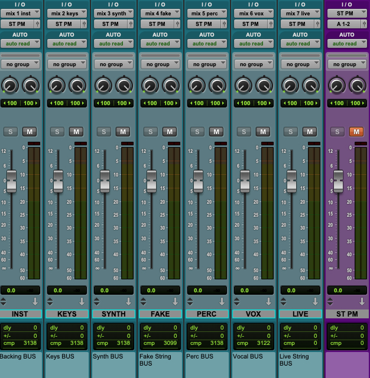Screen dimensions: 370x378
Task: Open the 'no group' selector on PERC
Action: point(207,64)
